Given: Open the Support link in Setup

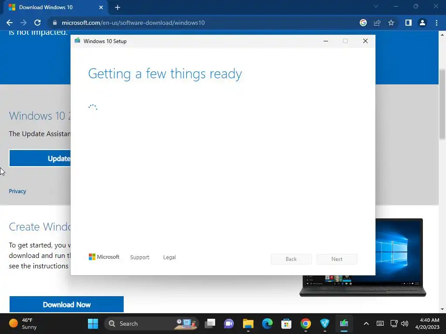Looking at the screenshot, I should 140,257.
